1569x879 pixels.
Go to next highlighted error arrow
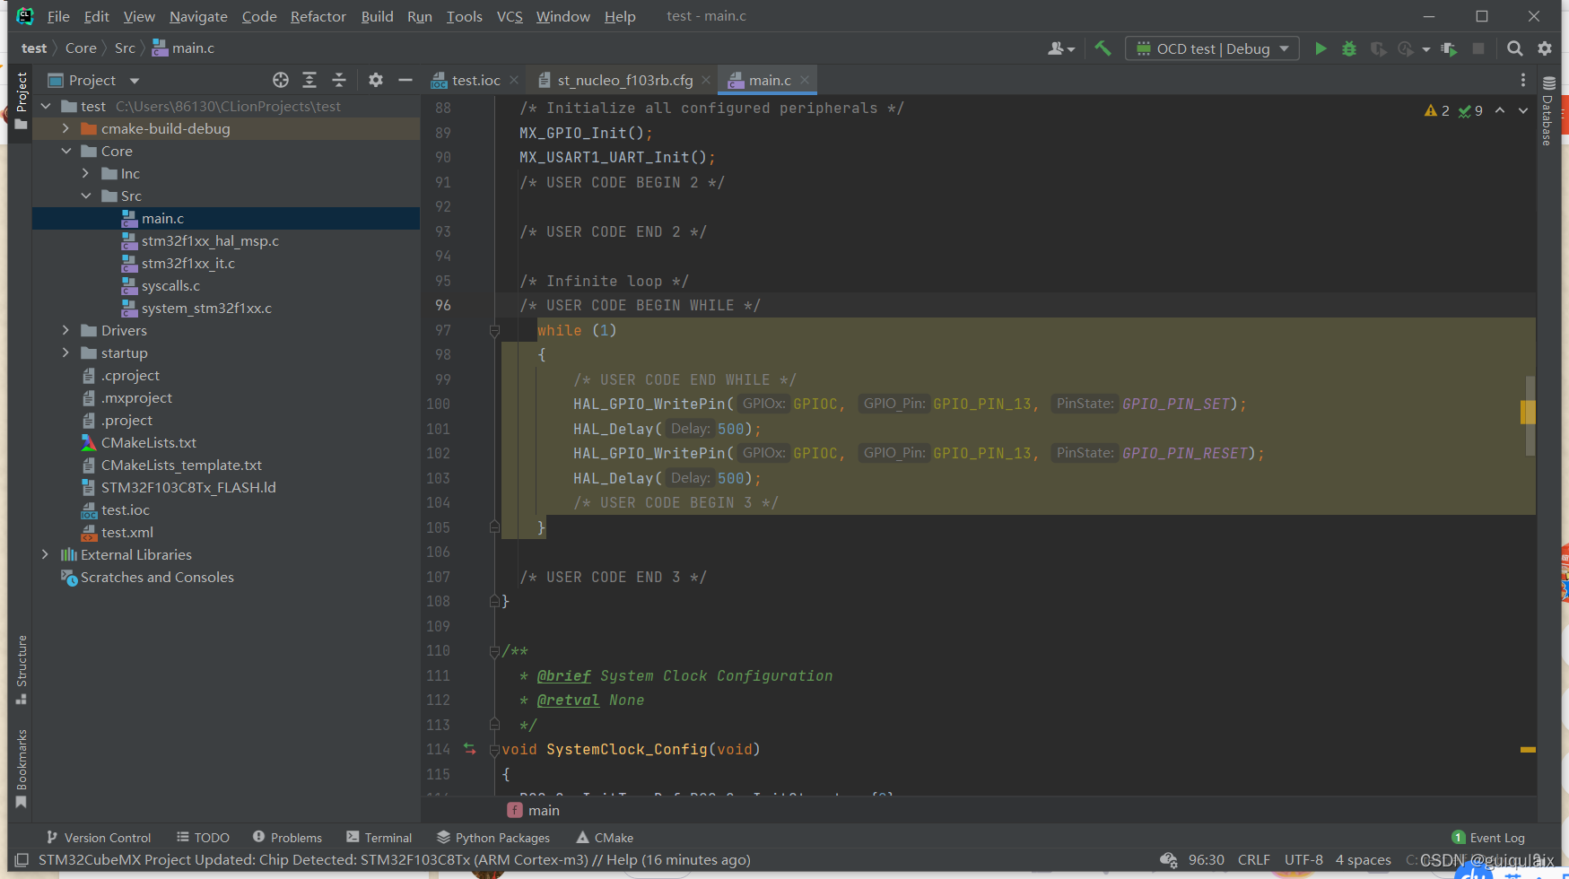click(x=1523, y=110)
